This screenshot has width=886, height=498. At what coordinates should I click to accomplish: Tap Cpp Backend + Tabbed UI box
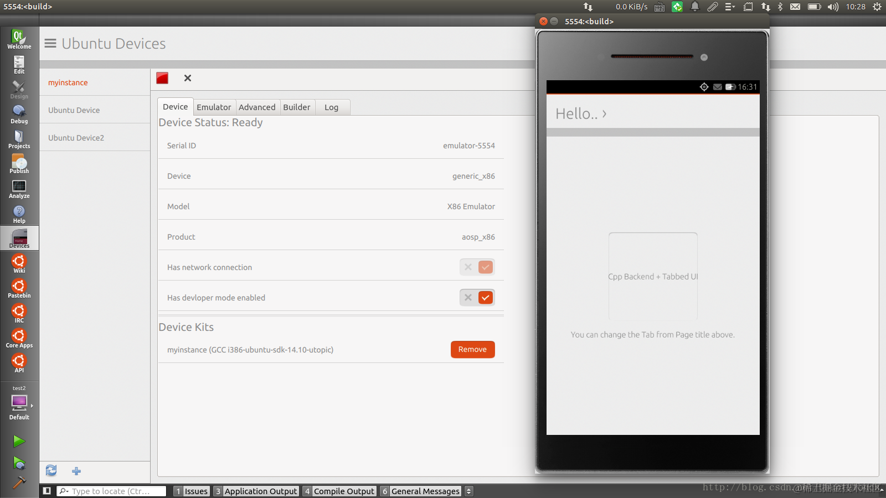point(653,277)
